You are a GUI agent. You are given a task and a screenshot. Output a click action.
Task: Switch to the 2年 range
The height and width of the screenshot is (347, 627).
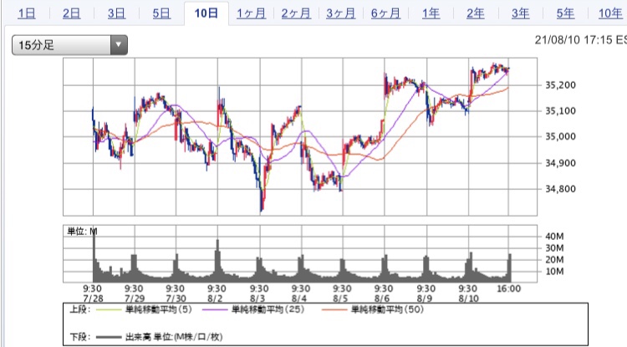(x=476, y=13)
